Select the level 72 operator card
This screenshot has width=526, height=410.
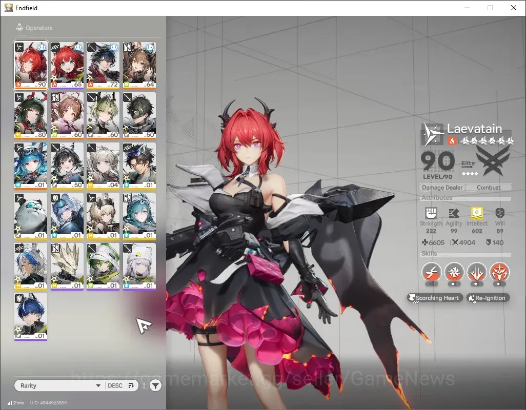(103, 66)
